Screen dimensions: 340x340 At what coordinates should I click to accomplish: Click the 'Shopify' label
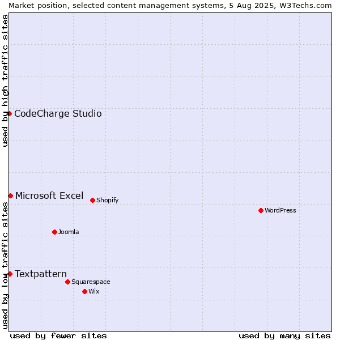[x=107, y=200]
